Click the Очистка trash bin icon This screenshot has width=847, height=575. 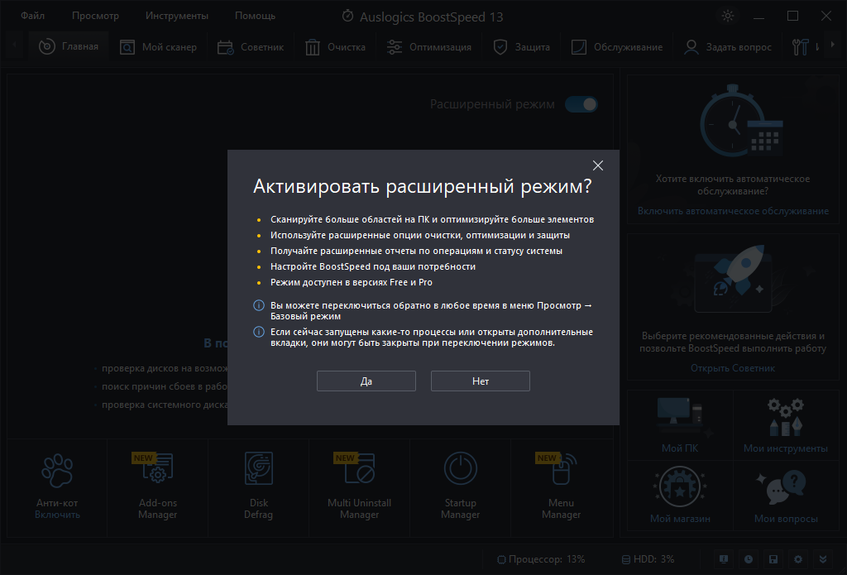[x=312, y=47]
